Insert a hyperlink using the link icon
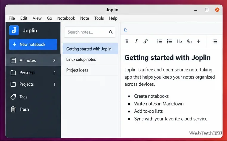 point(146,41)
